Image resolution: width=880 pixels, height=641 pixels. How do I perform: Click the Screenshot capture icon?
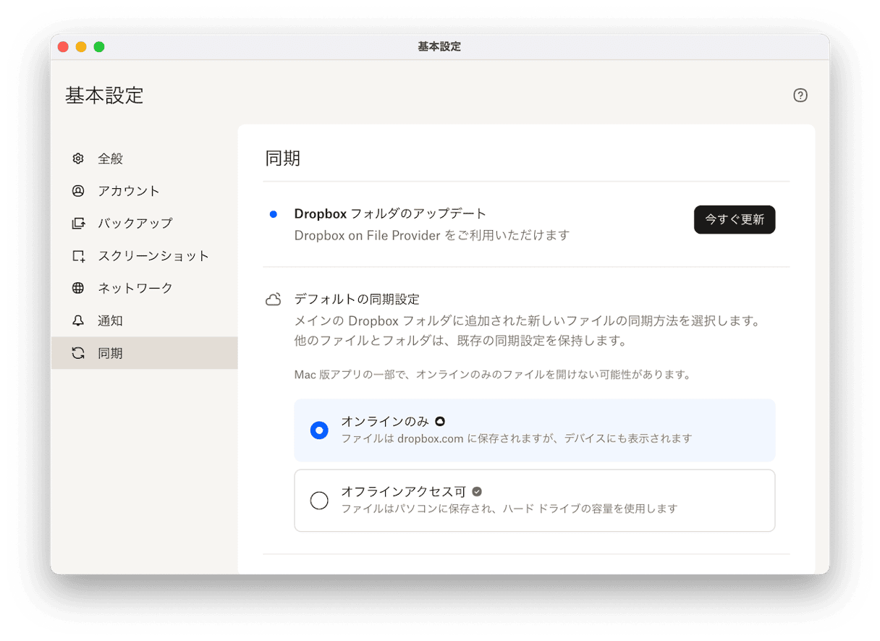78,256
